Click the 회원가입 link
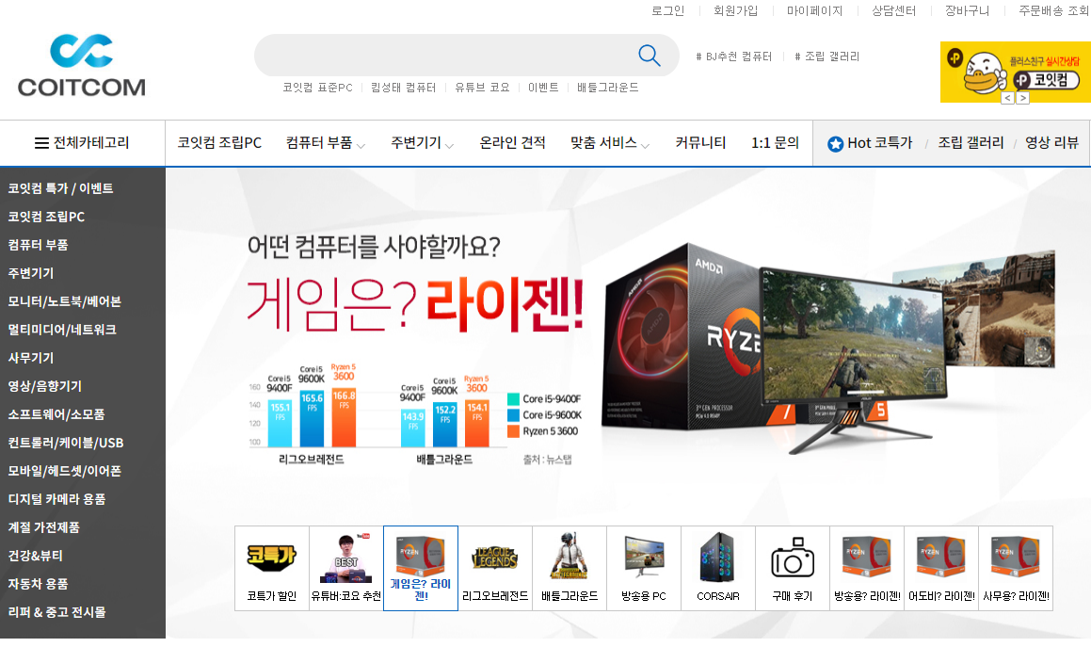 (x=735, y=10)
